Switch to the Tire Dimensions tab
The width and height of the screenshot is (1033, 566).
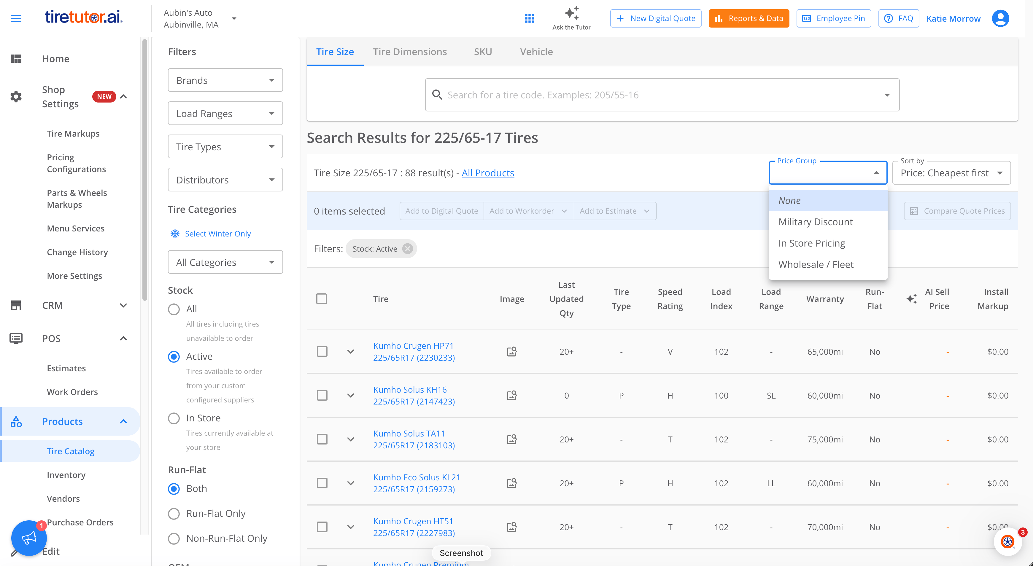tap(410, 52)
